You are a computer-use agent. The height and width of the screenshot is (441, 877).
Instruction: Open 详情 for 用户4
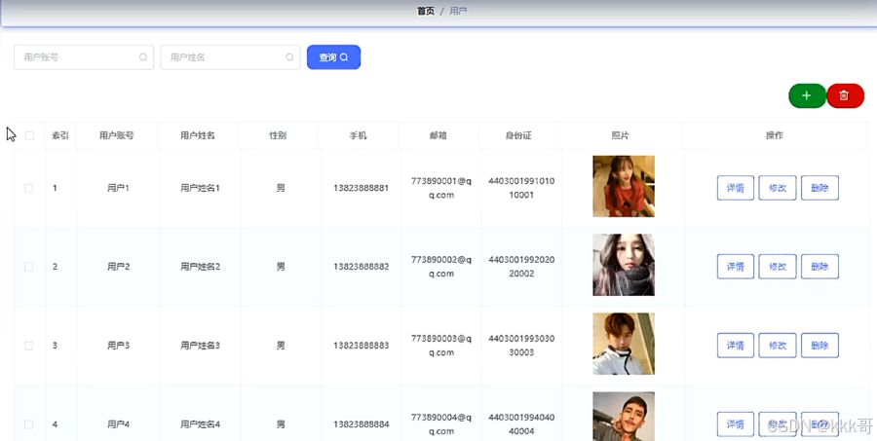(x=735, y=424)
